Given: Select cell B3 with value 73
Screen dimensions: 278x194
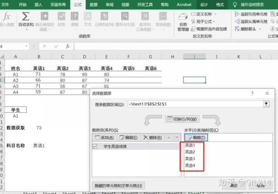Looking at the screenshot, I should (x=39, y=74).
